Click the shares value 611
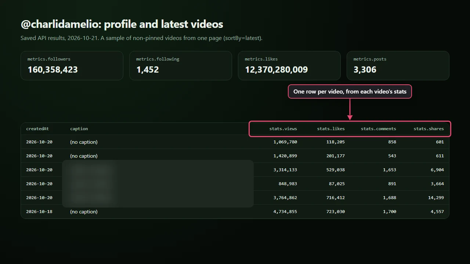Viewport: 470px width, 264px height. (440, 156)
